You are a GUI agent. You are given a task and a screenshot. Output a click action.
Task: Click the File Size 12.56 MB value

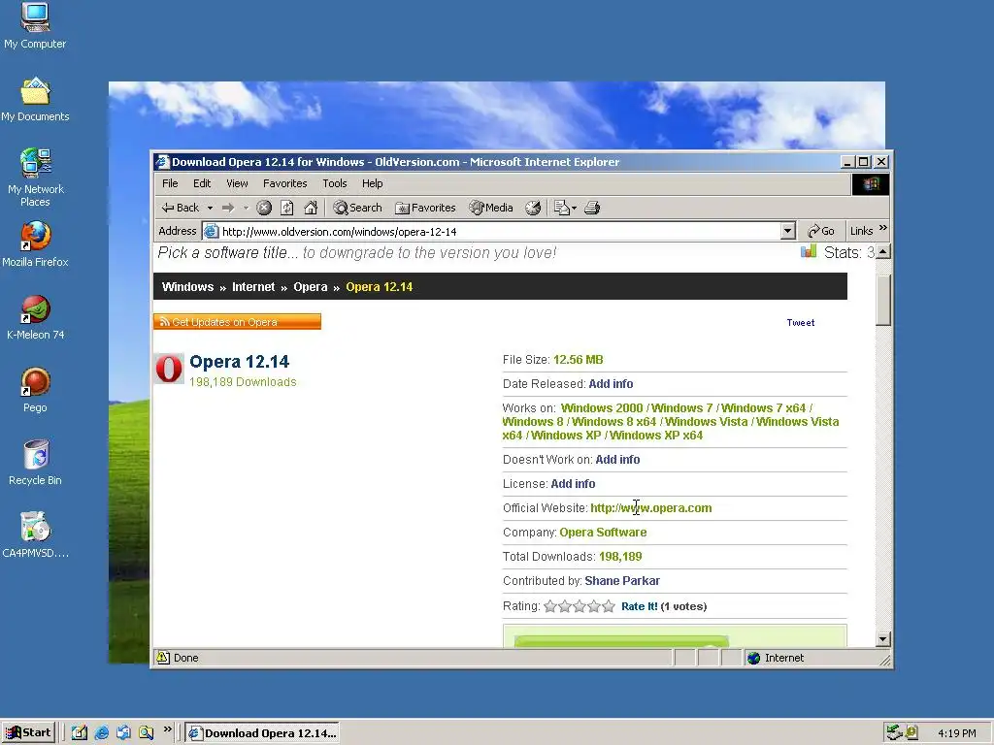[579, 360]
